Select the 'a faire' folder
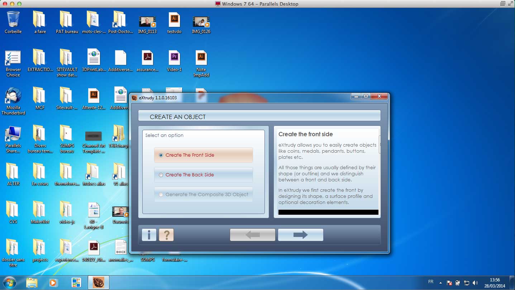Image resolution: width=515 pixels, height=290 pixels. tap(40, 23)
